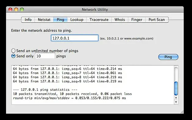192x120 pixels.
Task: Focus the network address field with 127.0.0.1
Action: (75, 38)
